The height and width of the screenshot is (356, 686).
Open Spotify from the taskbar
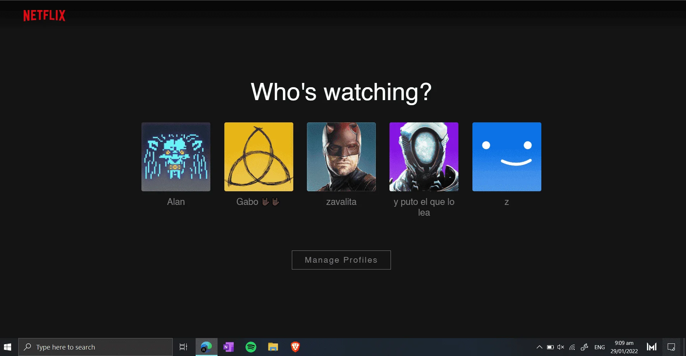coord(251,347)
